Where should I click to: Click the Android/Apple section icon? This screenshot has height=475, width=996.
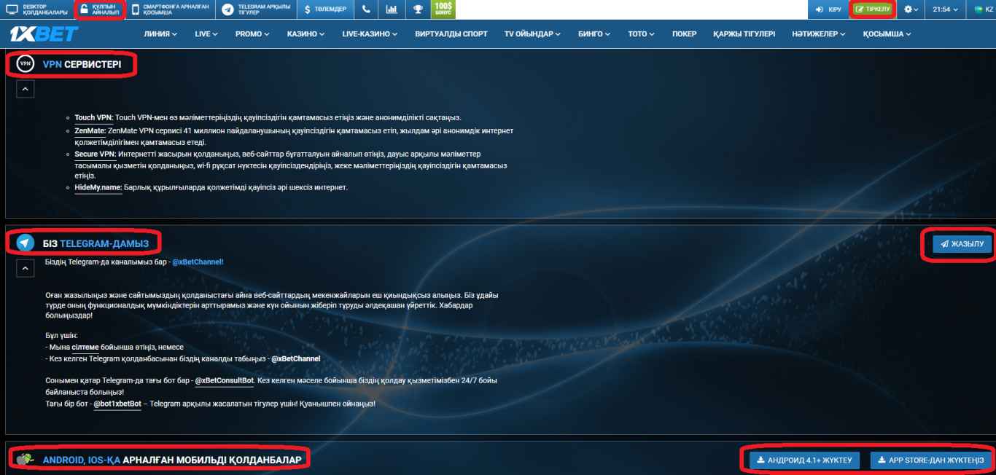[26, 460]
